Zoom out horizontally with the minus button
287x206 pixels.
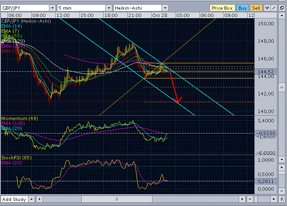click(x=250, y=199)
